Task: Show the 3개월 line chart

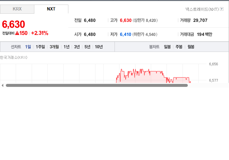Action: coord(54,47)
